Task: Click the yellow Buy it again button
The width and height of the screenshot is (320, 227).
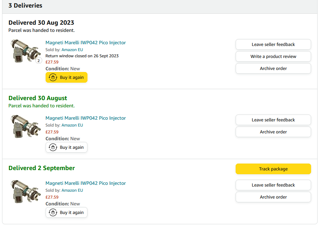Action: tap(67, 77)
